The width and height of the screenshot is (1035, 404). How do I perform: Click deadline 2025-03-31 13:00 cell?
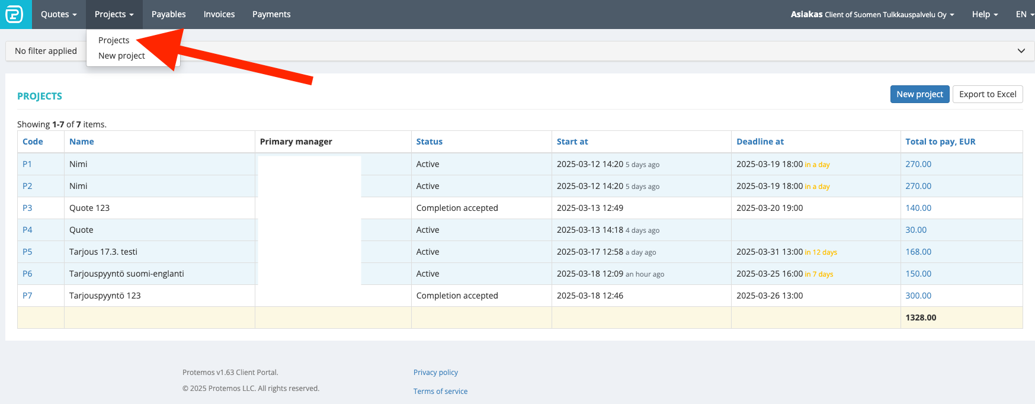tap(816, 252)
